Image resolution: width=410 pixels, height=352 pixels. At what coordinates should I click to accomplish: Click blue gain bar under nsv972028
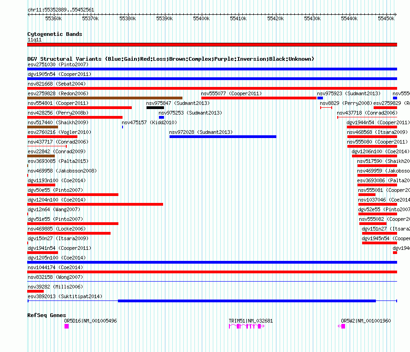click(x=223, y=137)
